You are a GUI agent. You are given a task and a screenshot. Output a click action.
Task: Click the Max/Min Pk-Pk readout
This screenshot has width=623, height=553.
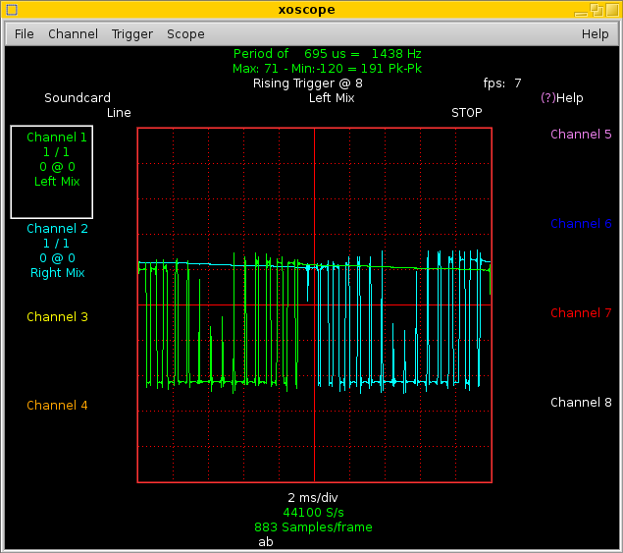coord(327,69)
